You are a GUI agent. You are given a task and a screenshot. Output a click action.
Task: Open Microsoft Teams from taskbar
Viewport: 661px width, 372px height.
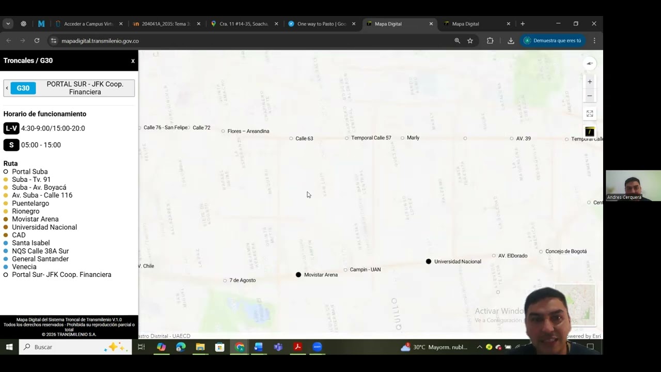point(278,347)
